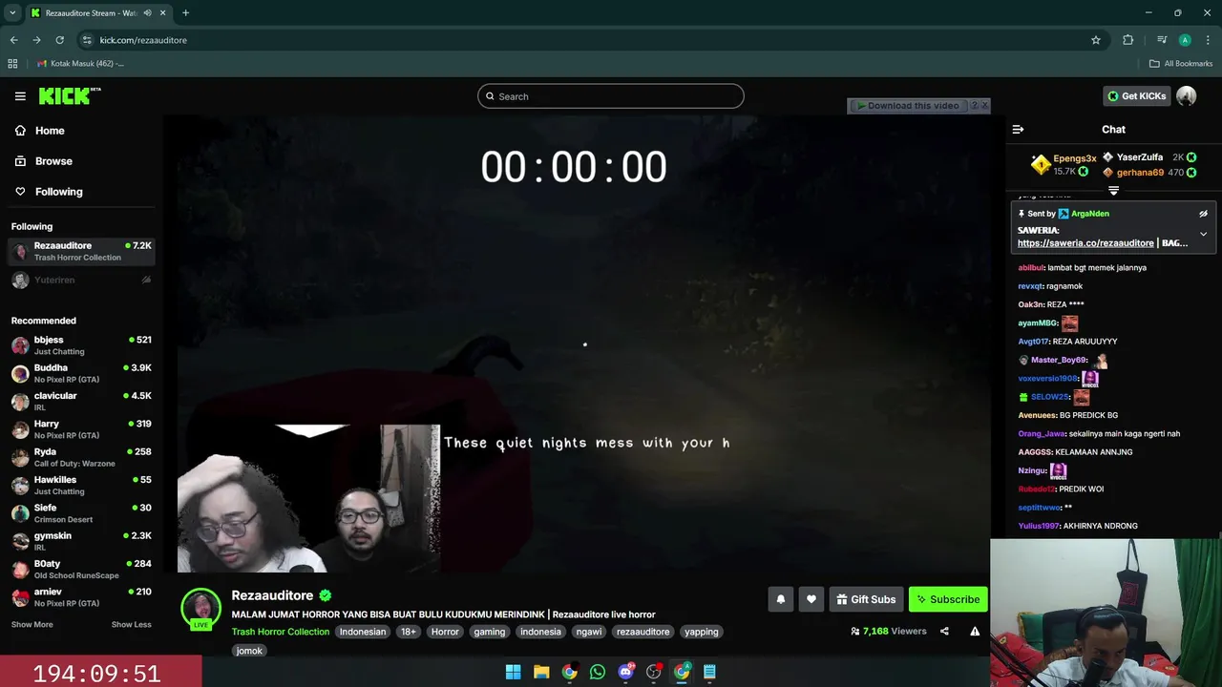The height and width of the screenshot is (687, 1222).
Task: Click the yapping tag
Action: tap(702, 632)
